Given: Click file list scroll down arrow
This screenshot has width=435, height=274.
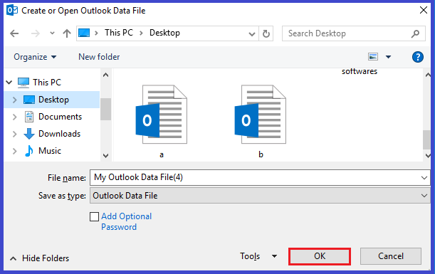Looking at the screenshot, I should (x=427, y=156).
